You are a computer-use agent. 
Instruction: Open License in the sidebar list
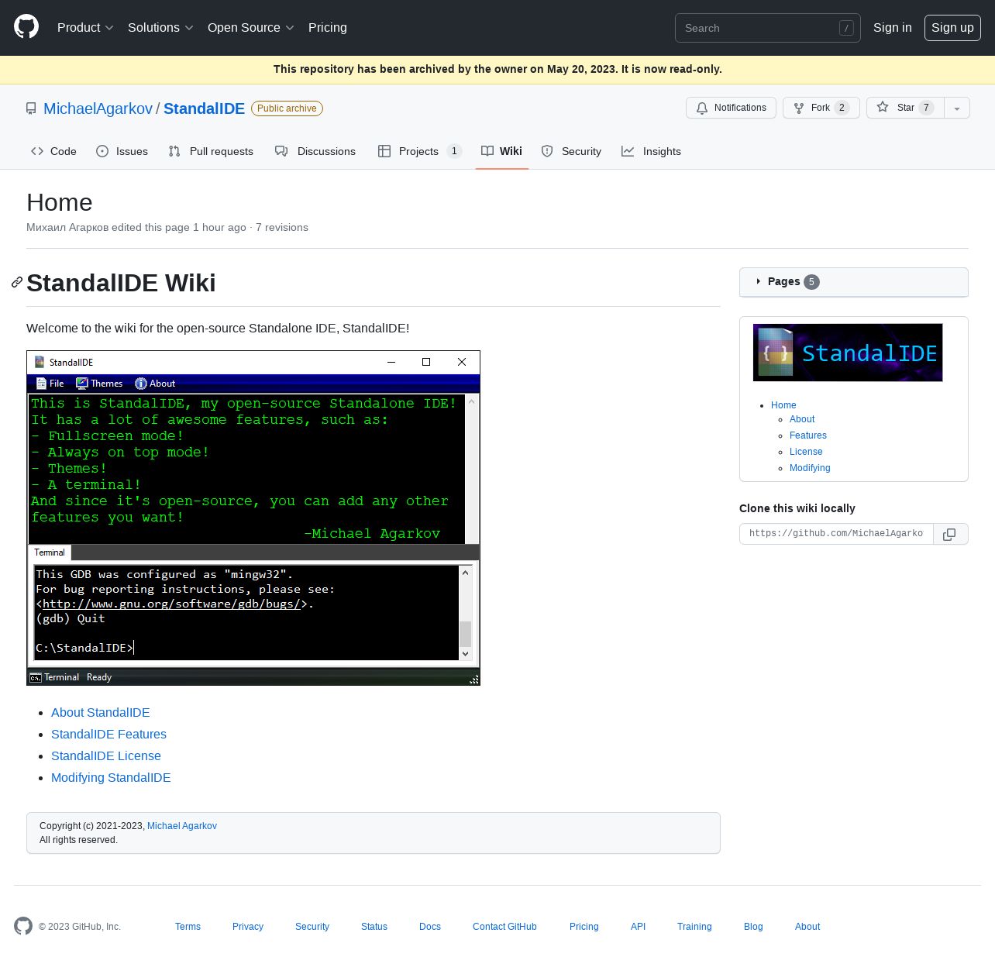pos(806,452)
